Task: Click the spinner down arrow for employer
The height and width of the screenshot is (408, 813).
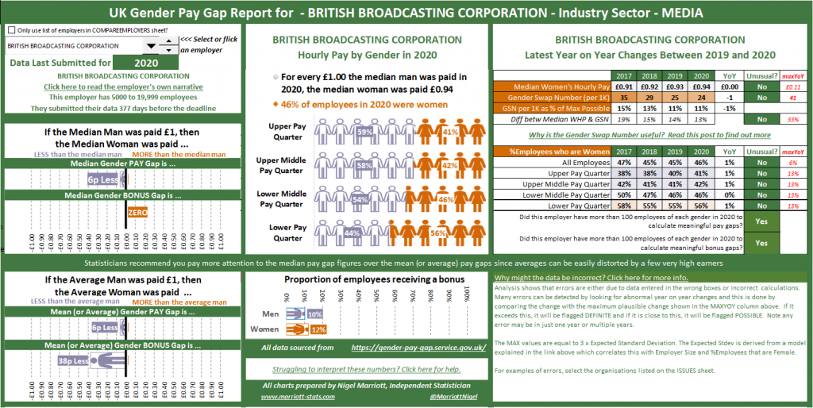Action: click(168, 51)
